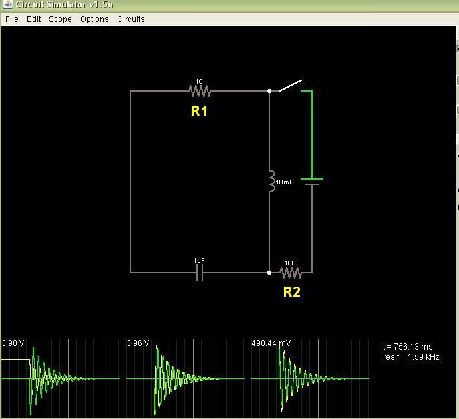Open the Edit menu

33,19
